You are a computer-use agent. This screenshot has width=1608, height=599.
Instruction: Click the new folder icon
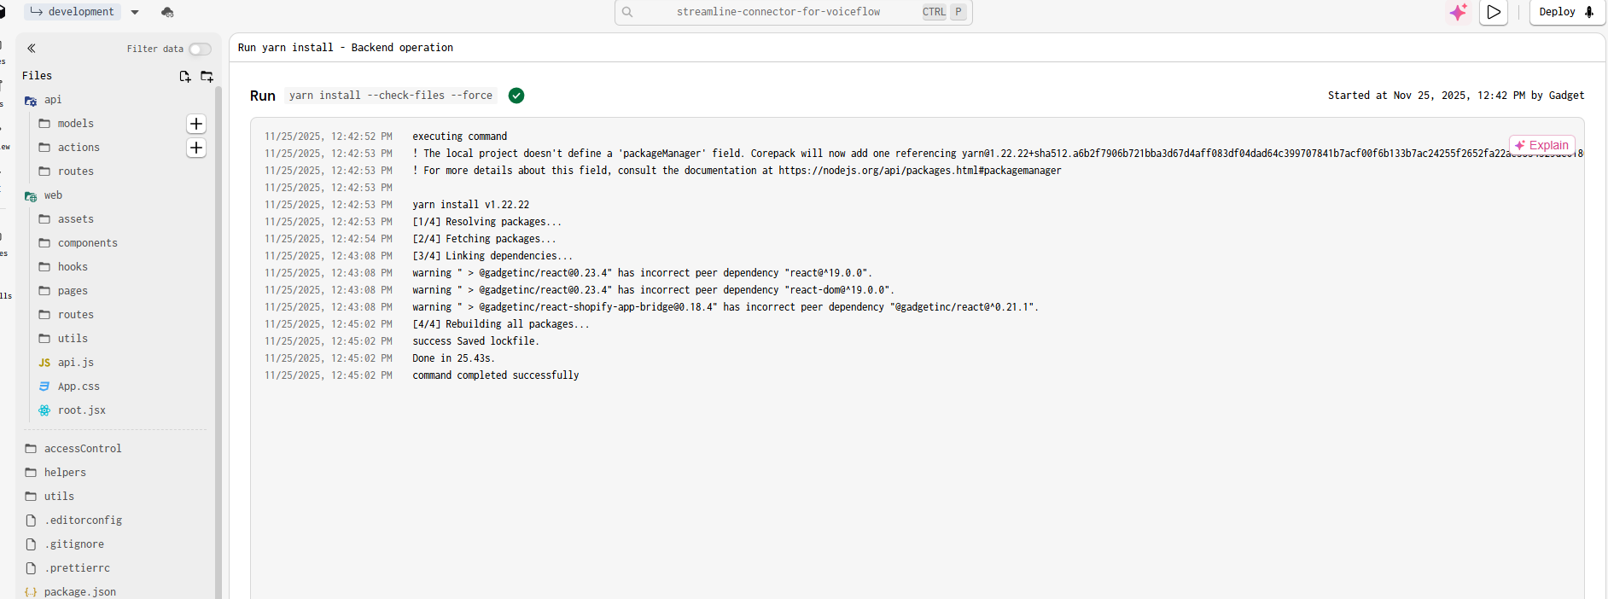(x=207, y=76)
